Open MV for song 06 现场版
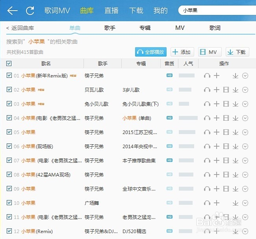This screenshot has height=239, width=256. (226, 146)
